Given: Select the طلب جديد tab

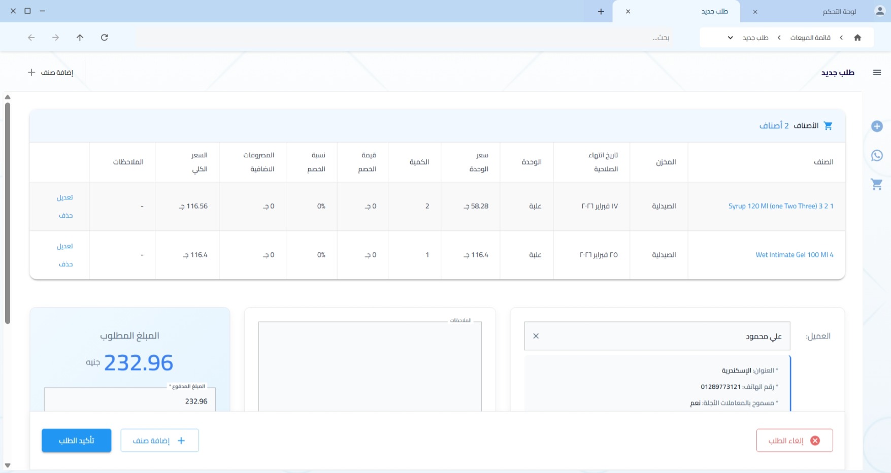Looking at the screenshot, I should [x=714, y=11].
